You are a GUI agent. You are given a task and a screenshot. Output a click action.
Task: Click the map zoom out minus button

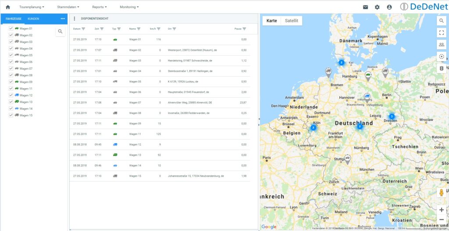pyautogui.click(x=441, y=220)
